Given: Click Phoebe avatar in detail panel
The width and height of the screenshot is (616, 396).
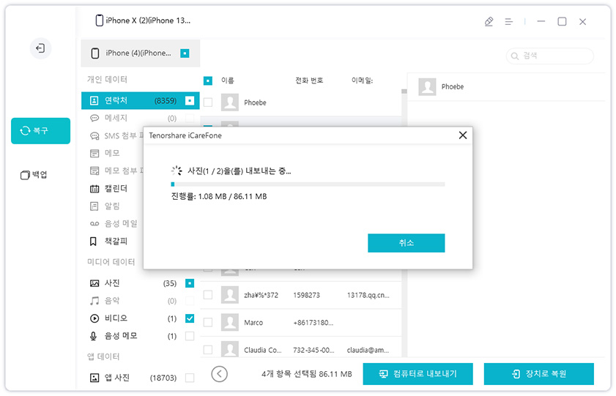Looking at the screenshot, I should click(x=427, y=86).
